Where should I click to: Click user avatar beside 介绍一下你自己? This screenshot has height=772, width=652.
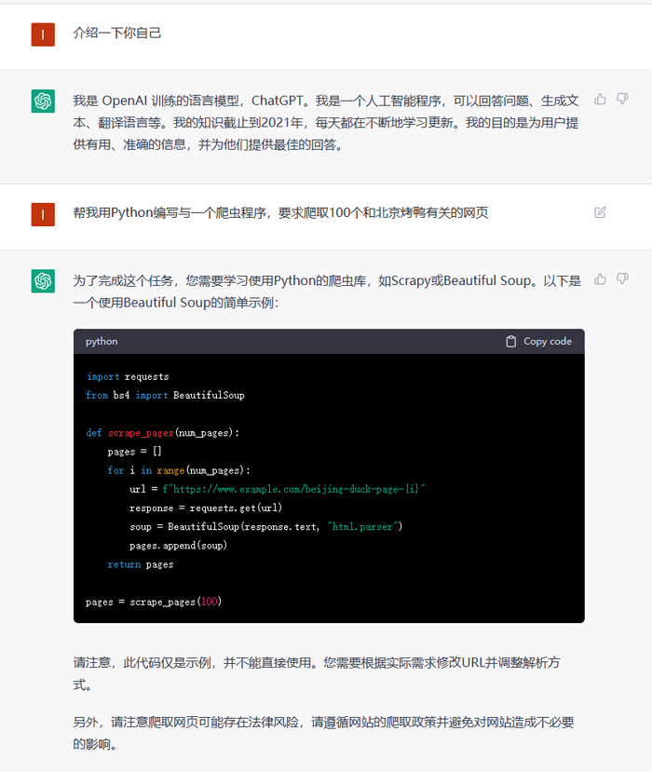click(x=43, y=34)
